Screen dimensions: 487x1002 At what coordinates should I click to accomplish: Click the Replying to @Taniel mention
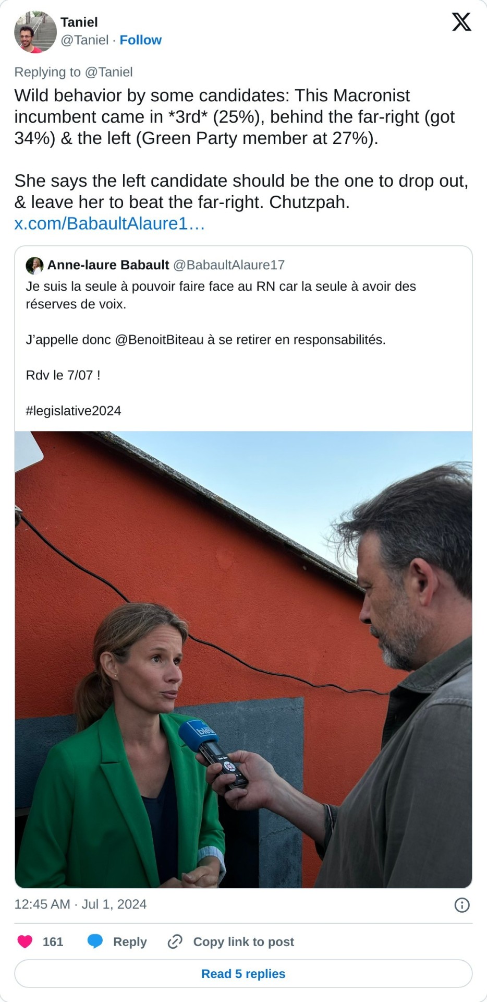point(108,72)
